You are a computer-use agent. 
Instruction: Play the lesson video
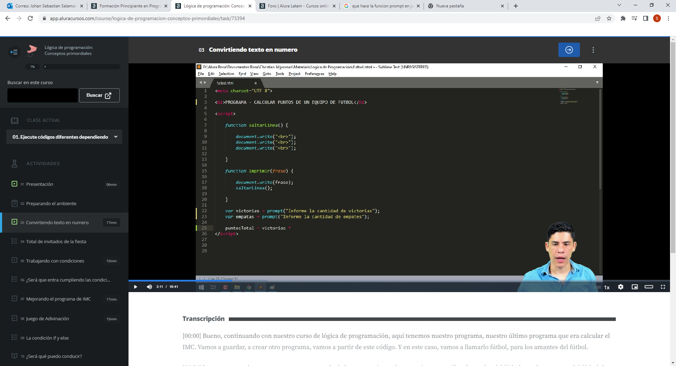click(136, 287)
